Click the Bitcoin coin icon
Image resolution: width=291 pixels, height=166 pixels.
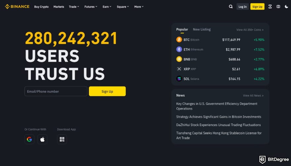(179, 40)
